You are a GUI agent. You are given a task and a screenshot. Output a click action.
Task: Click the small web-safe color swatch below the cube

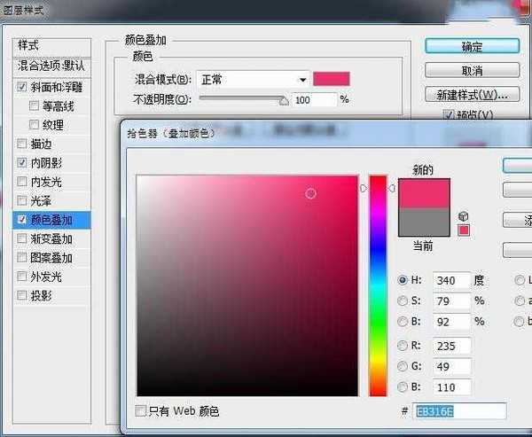pos(464,230)
